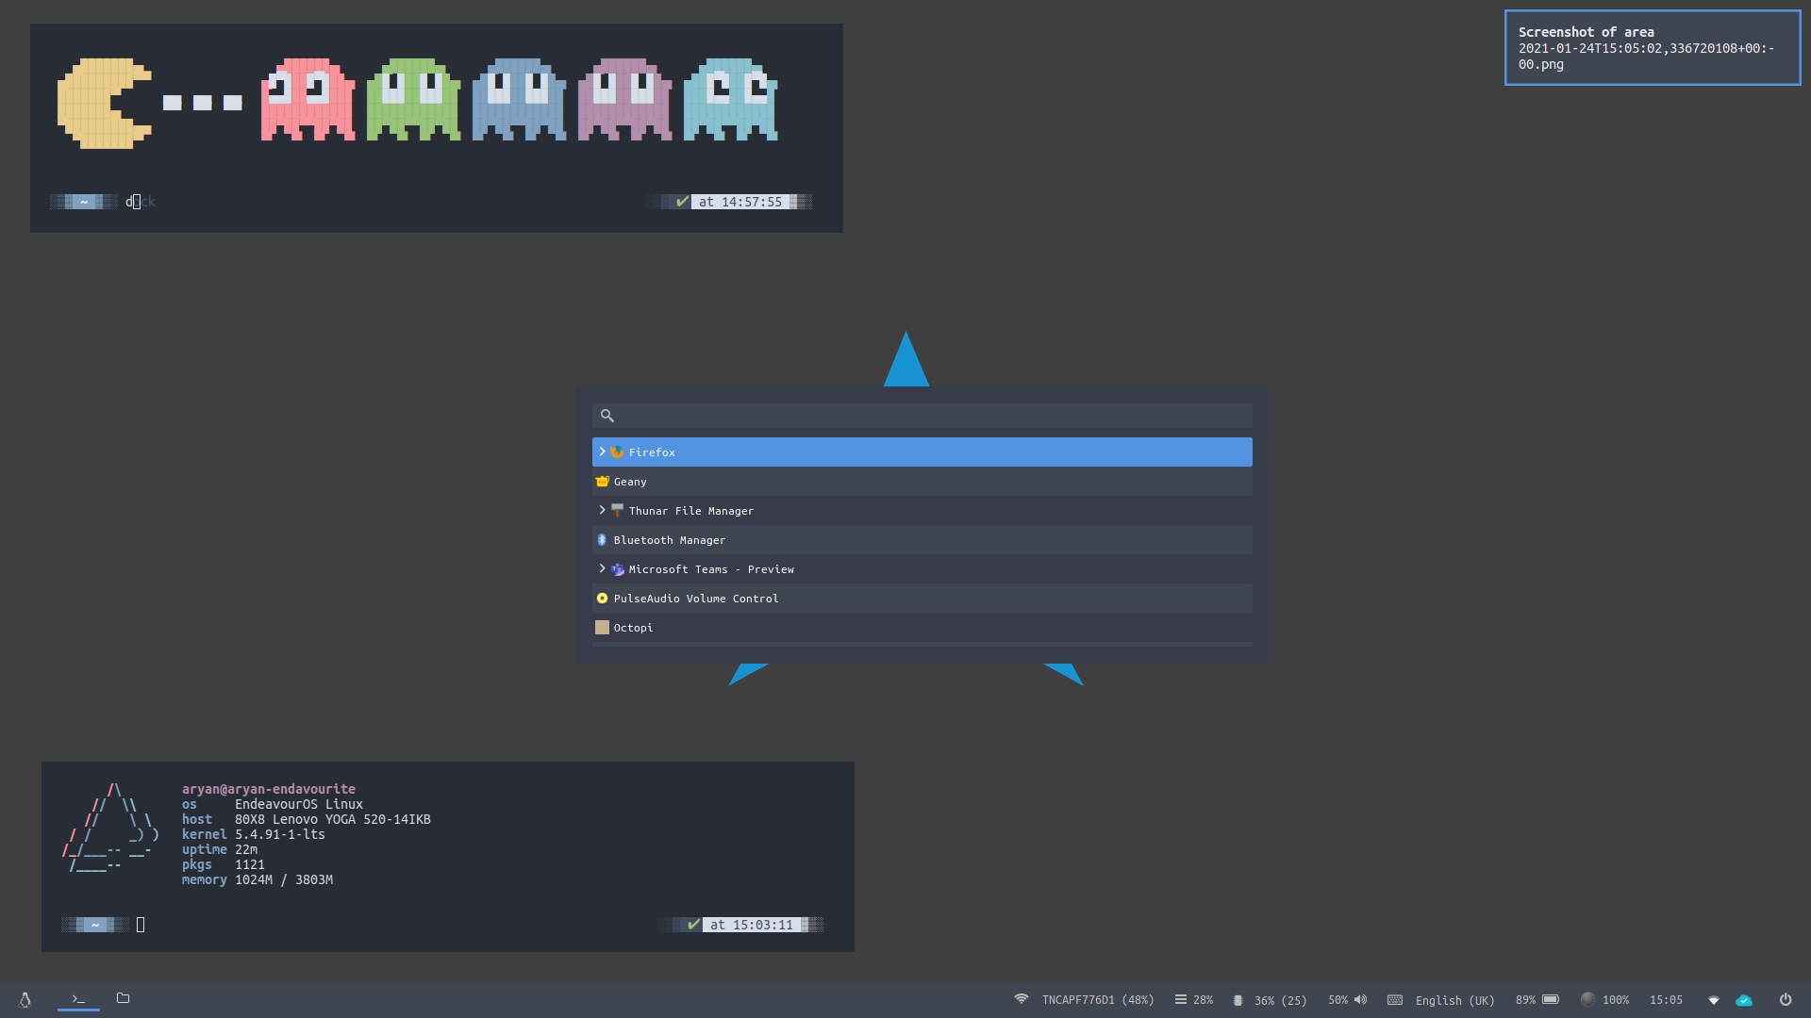Focus the launcher search input field

[x=922, y=416]
